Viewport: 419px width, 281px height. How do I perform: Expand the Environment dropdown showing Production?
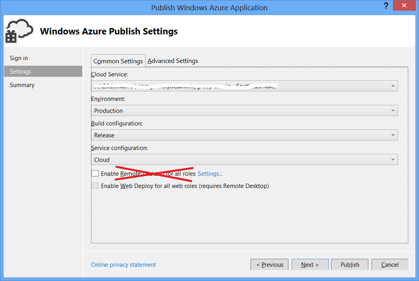click(244, 110)
